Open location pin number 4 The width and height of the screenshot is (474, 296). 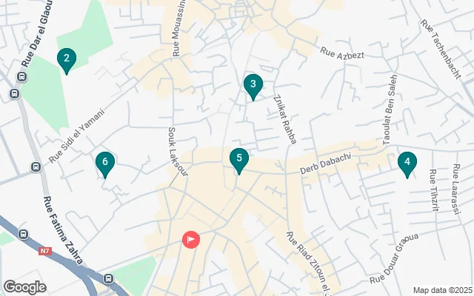pyautogui.click(x=407, y=164)
